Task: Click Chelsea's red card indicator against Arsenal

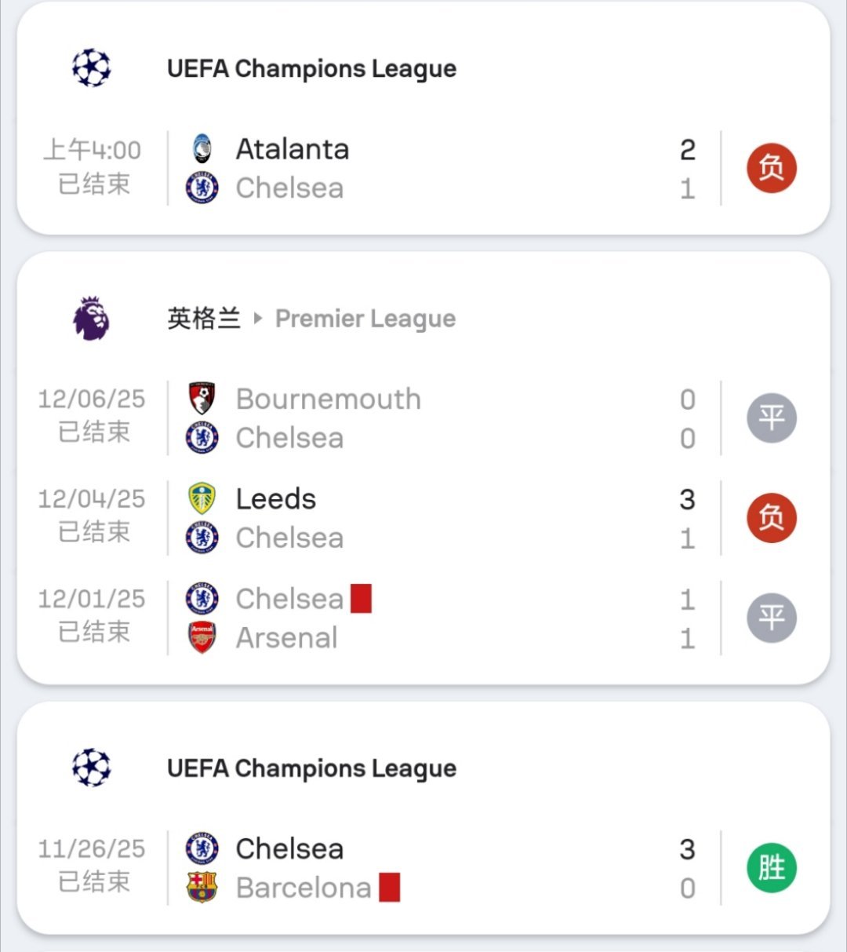Action: (x=361, y=599)
